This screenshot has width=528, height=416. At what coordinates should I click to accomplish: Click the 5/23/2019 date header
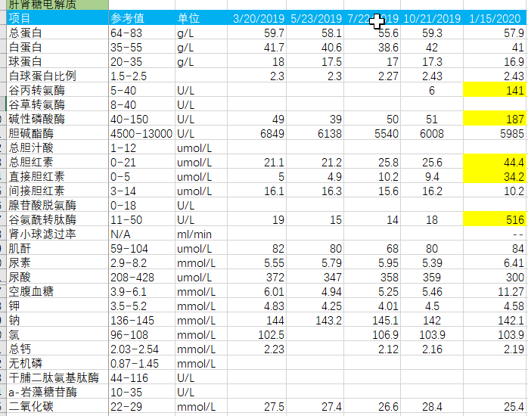316,18
